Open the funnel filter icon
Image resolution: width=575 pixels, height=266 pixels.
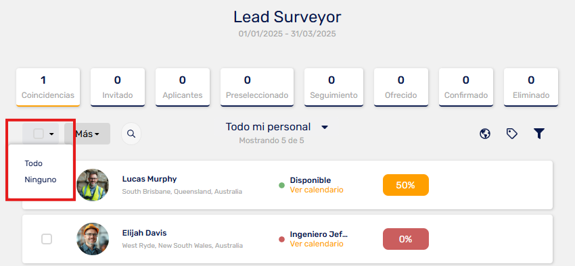(538, 134)
